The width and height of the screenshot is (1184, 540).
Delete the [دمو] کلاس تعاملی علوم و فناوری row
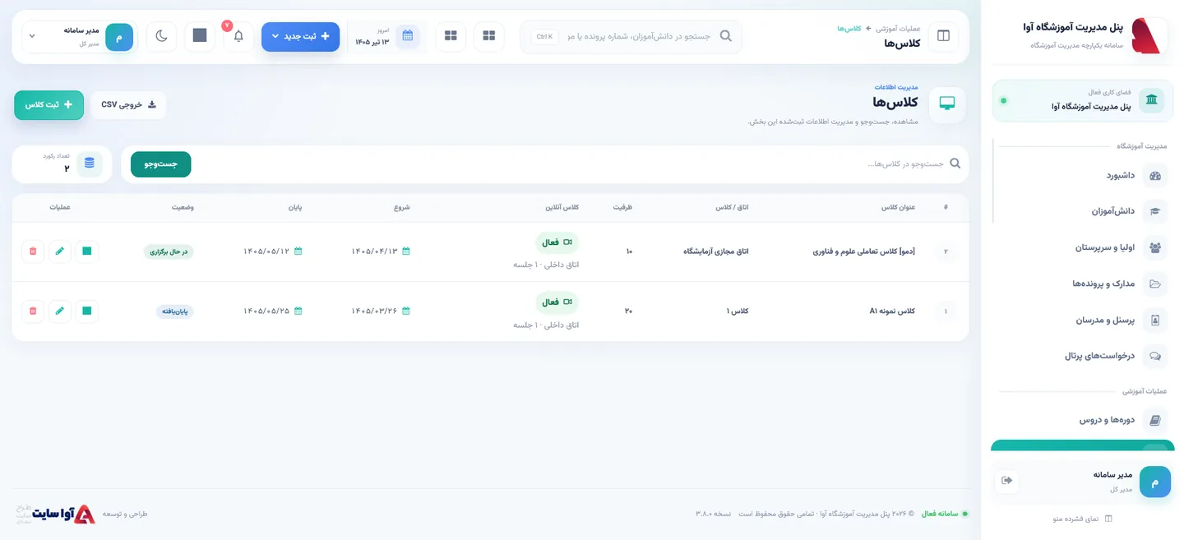[33, 251]
